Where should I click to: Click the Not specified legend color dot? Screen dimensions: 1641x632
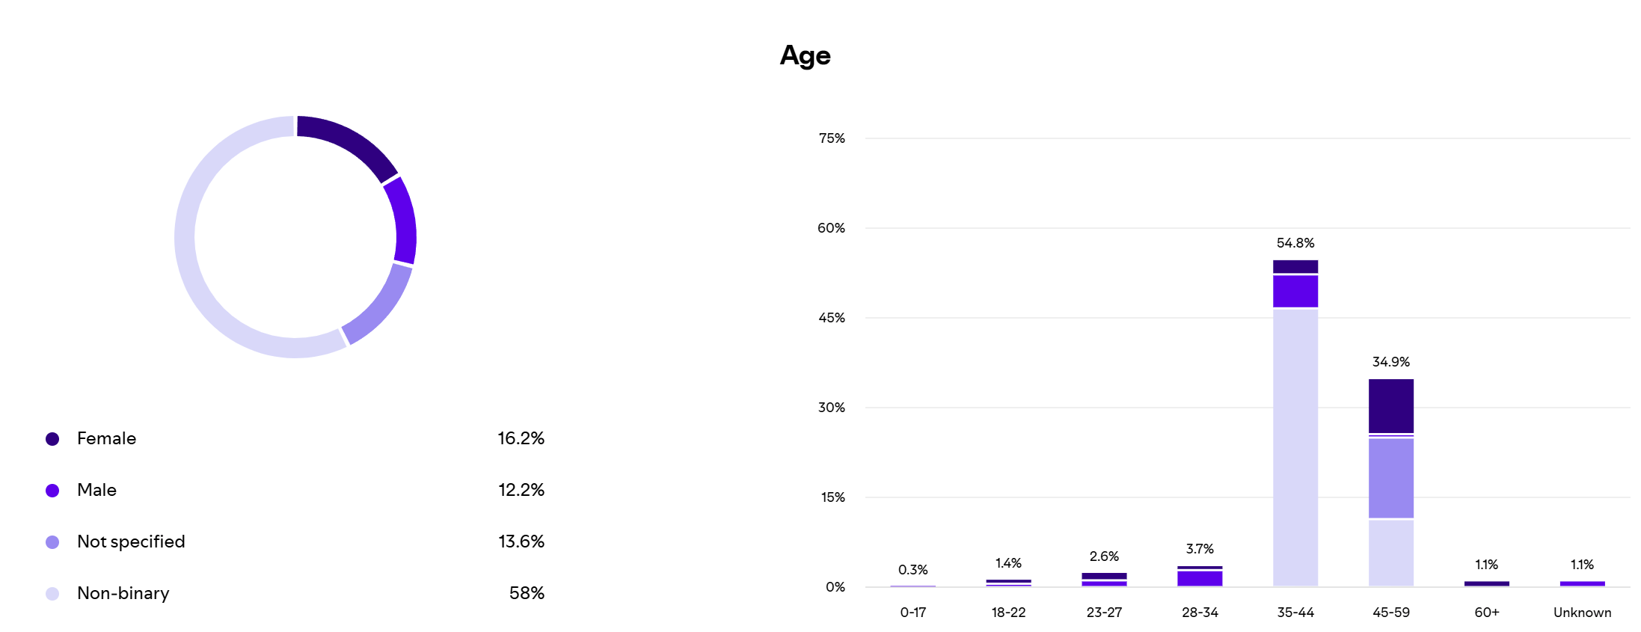pos(52,542)
